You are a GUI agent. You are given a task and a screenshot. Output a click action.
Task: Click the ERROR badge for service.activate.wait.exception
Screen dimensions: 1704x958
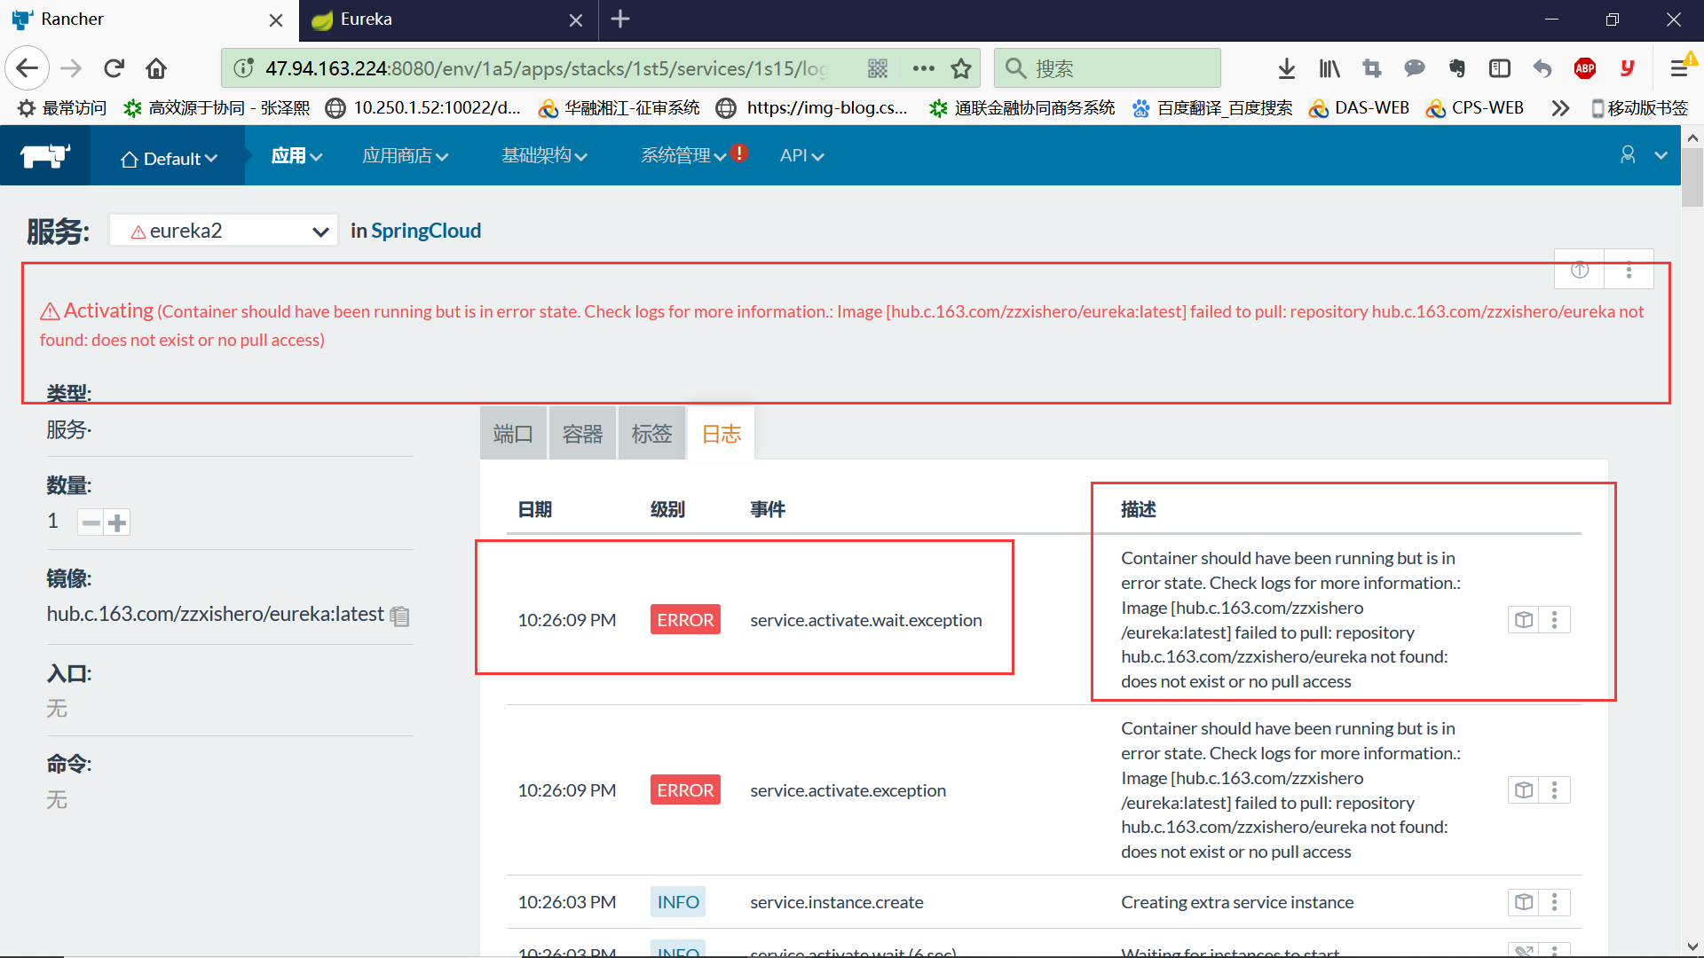pos(685,619)
